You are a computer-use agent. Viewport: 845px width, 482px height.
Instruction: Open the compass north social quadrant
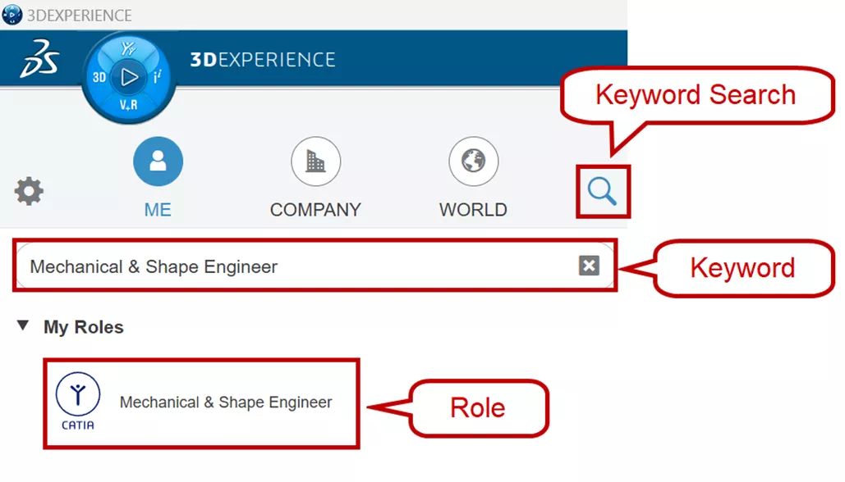[128, 49]
